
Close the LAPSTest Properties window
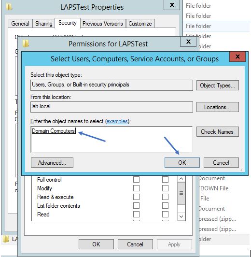pos(172,5)
